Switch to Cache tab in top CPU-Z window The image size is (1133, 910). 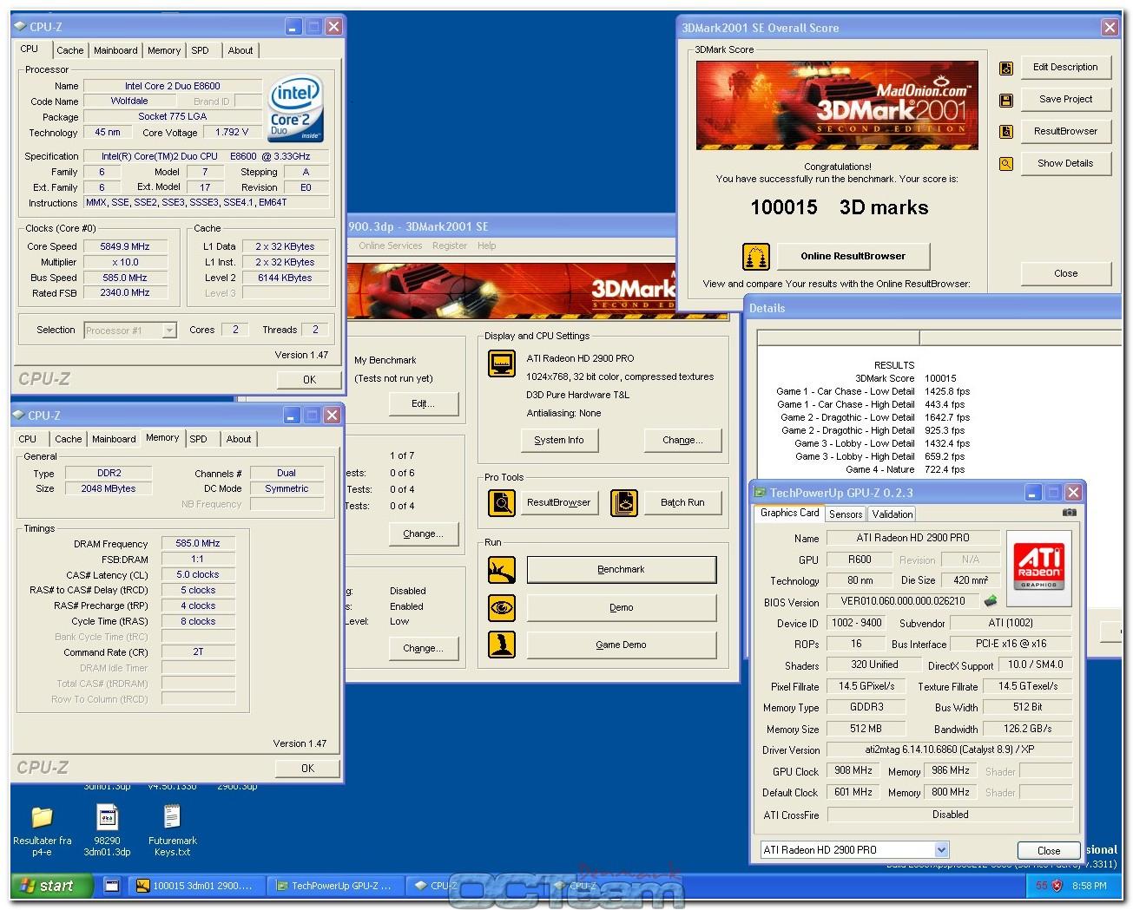click(70, 50)
